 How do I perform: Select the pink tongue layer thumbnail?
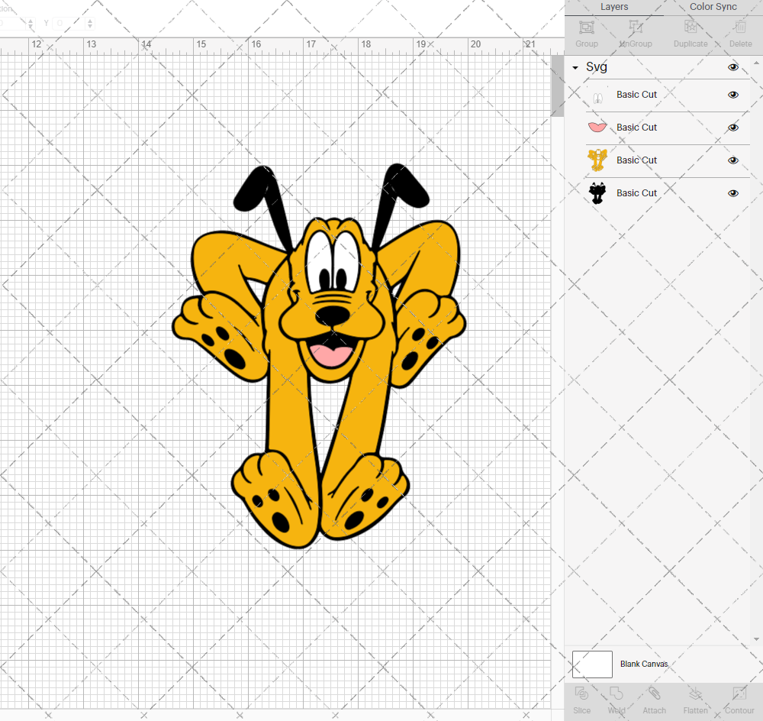tap(597, 128)
